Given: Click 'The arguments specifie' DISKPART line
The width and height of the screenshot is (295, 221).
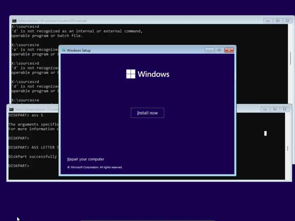Looking at the screenshot, I should 33,124.
